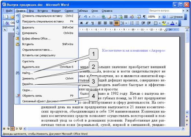Expand the 100% zoom dropdown
The image size is (191, 137).
click(x=159, y=17)
